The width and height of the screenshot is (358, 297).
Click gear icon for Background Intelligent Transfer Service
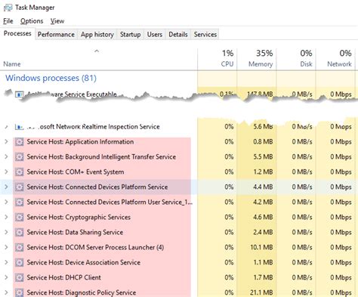pos(19,157)
